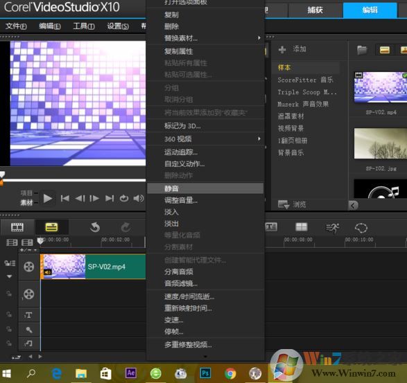This screenshot has height=383, width=407.
Task: Select the overlay track icon
Action: 29,294
